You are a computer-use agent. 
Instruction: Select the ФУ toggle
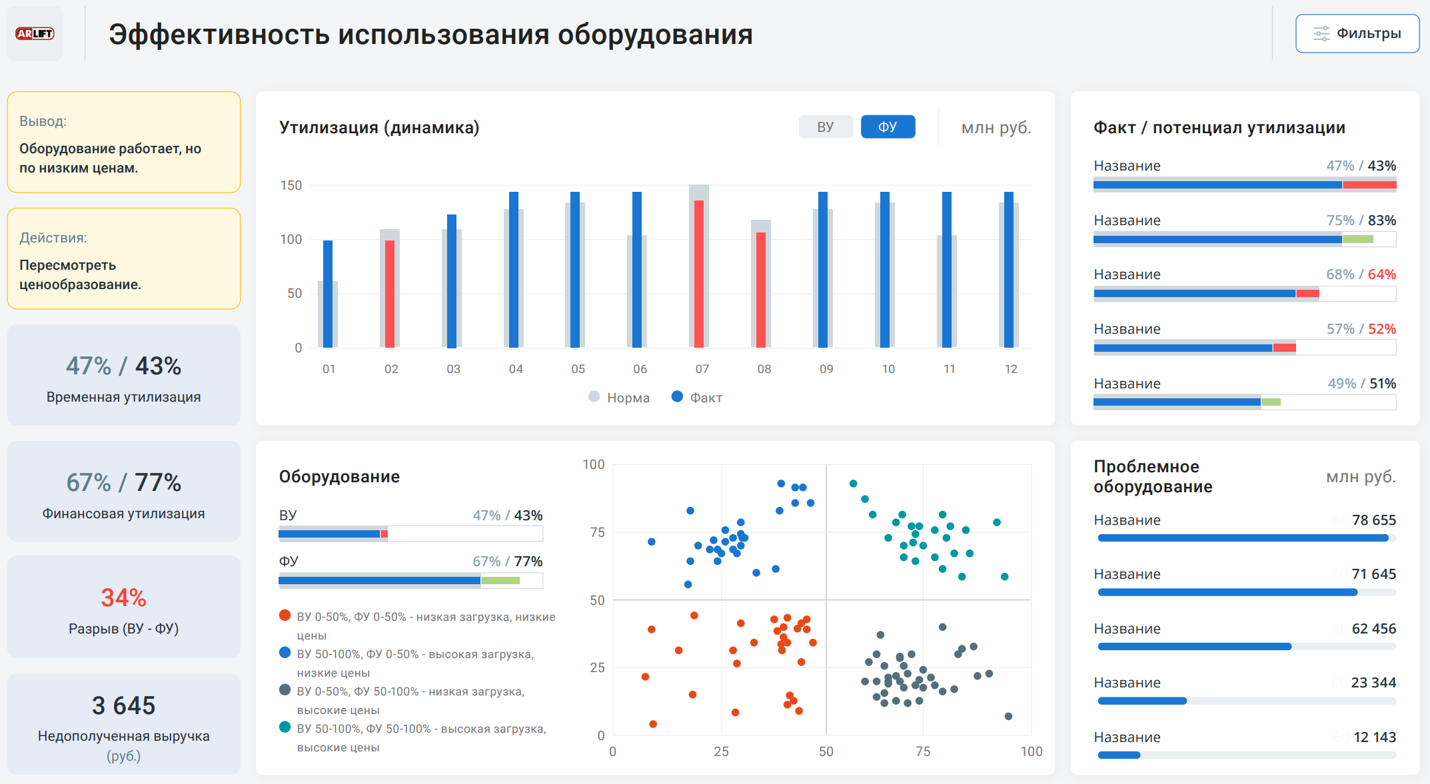pyautogui.click(x=888, y=127)
